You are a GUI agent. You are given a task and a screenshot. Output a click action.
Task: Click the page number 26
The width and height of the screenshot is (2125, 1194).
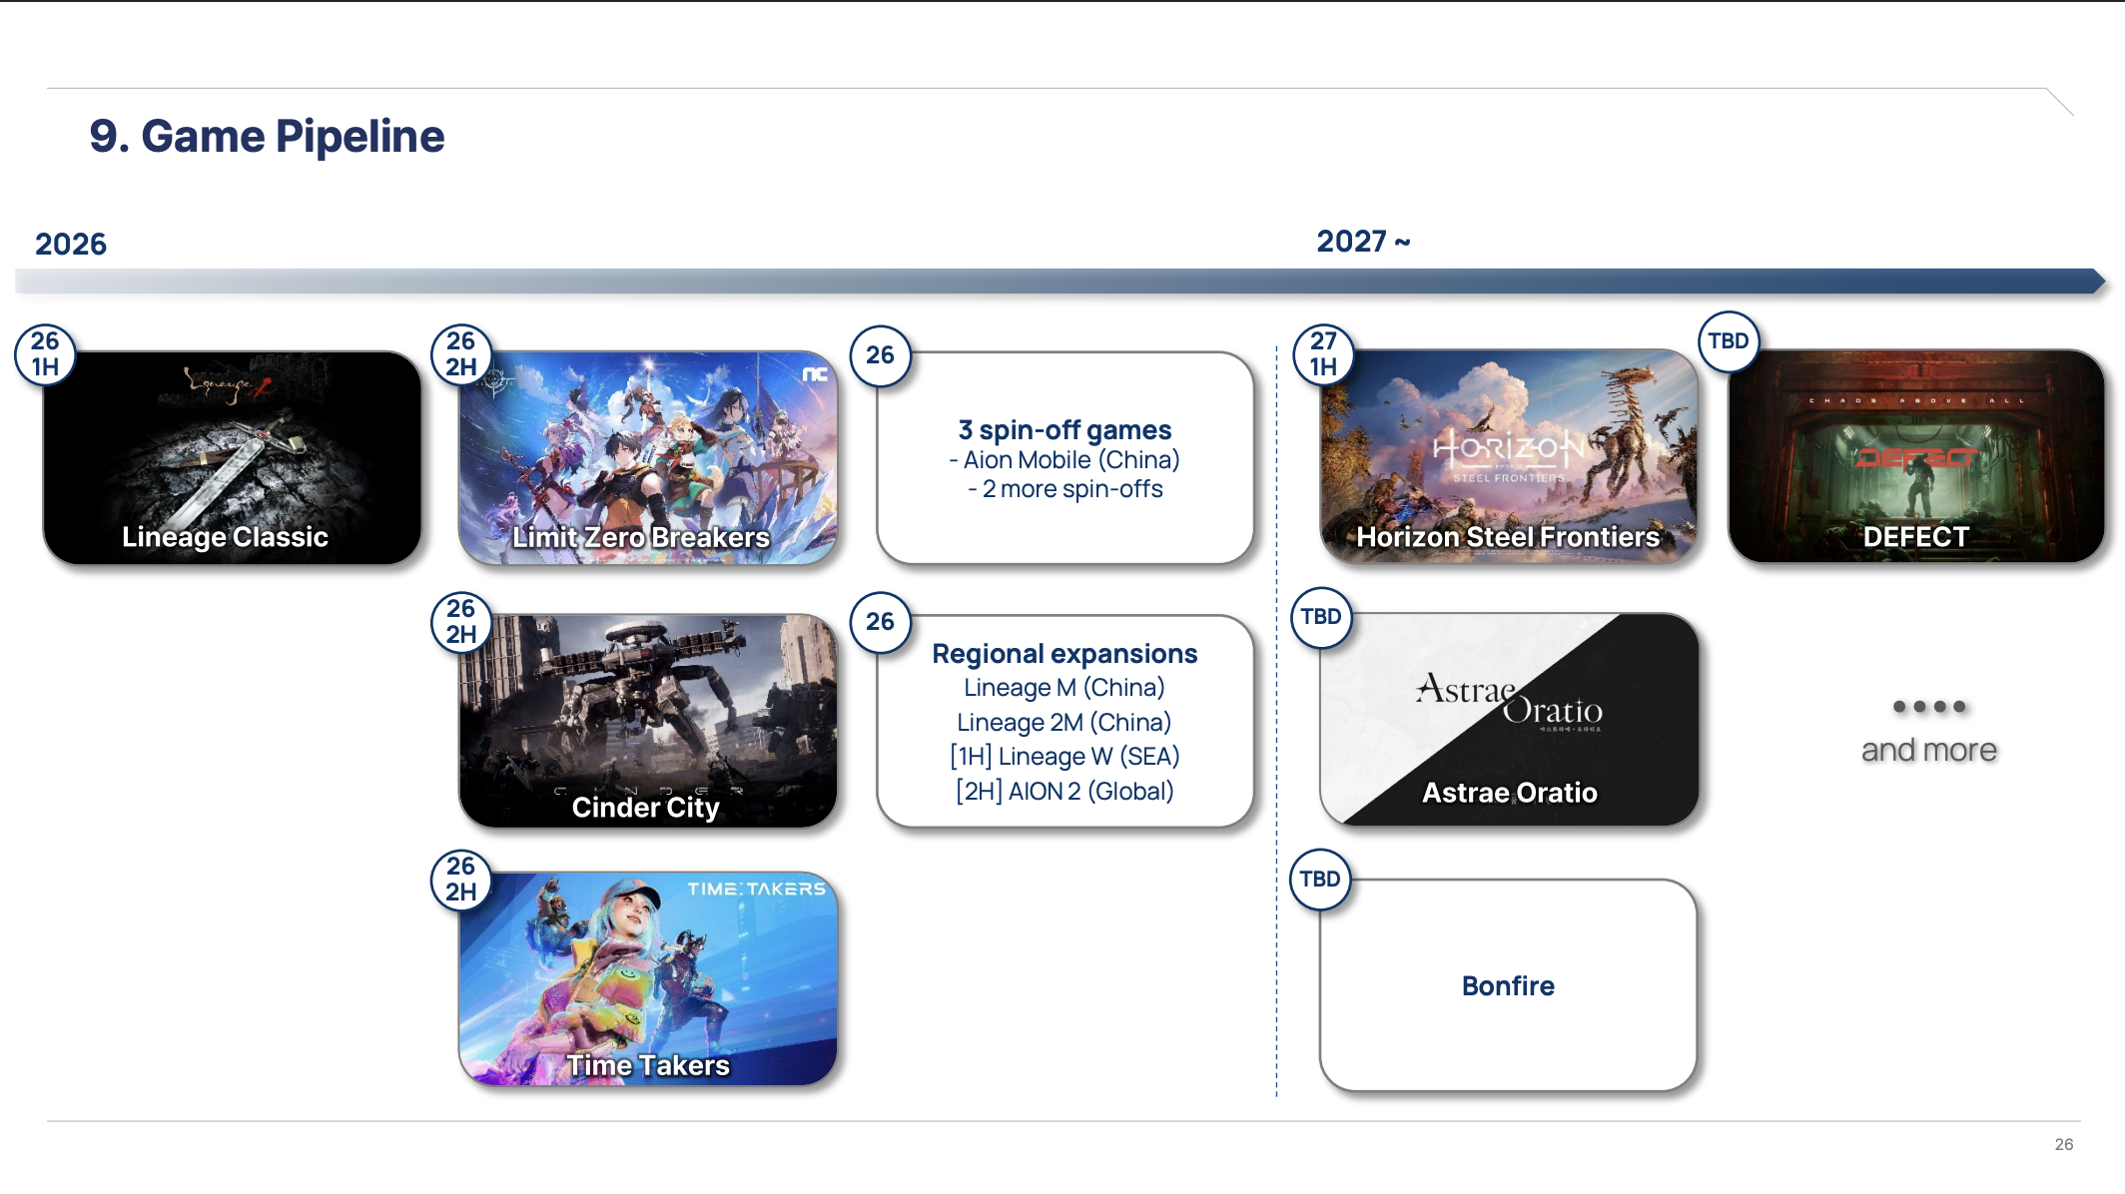click(x=2064, y=1145)
